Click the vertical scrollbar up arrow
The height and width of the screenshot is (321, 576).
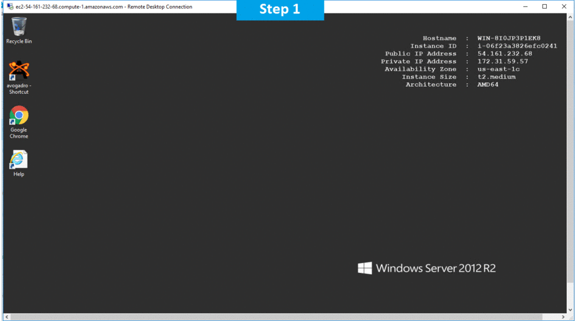point(571,18)
